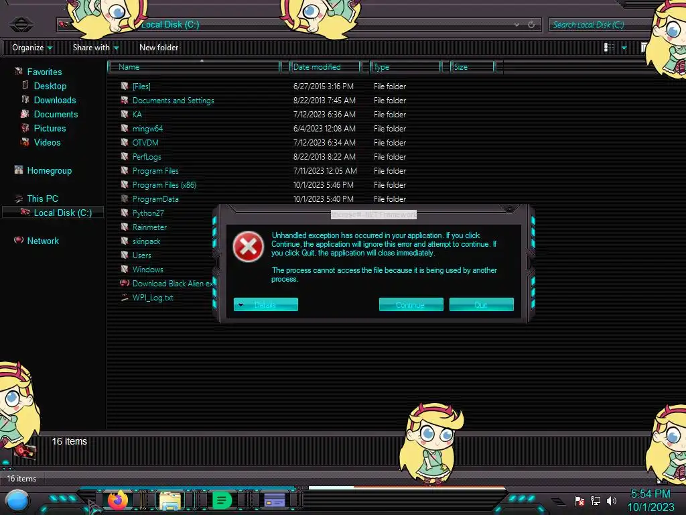The image size is (686, 515).
Task: Open Network in the navigation pane
Action: coord(43,241)
